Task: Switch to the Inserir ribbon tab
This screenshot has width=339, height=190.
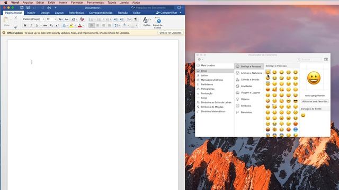Action: point(31,13)
